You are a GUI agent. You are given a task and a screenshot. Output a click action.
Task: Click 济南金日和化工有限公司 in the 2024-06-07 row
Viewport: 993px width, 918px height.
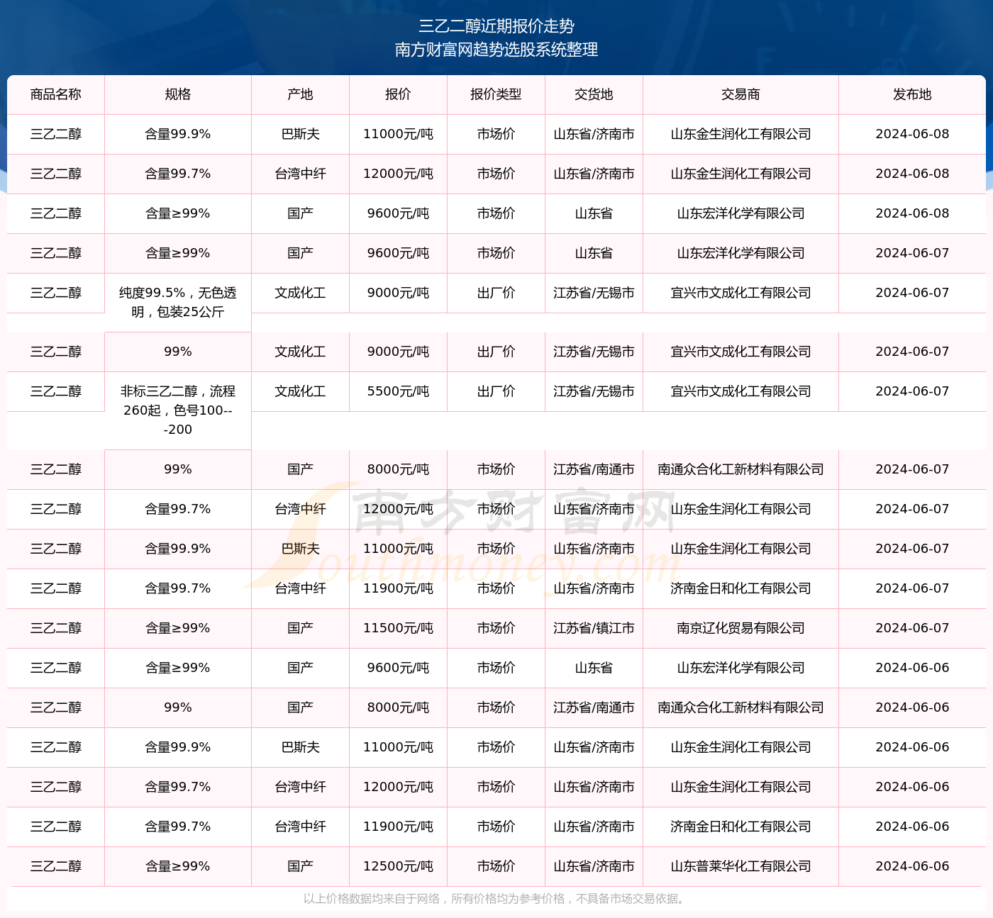point(741,588)
